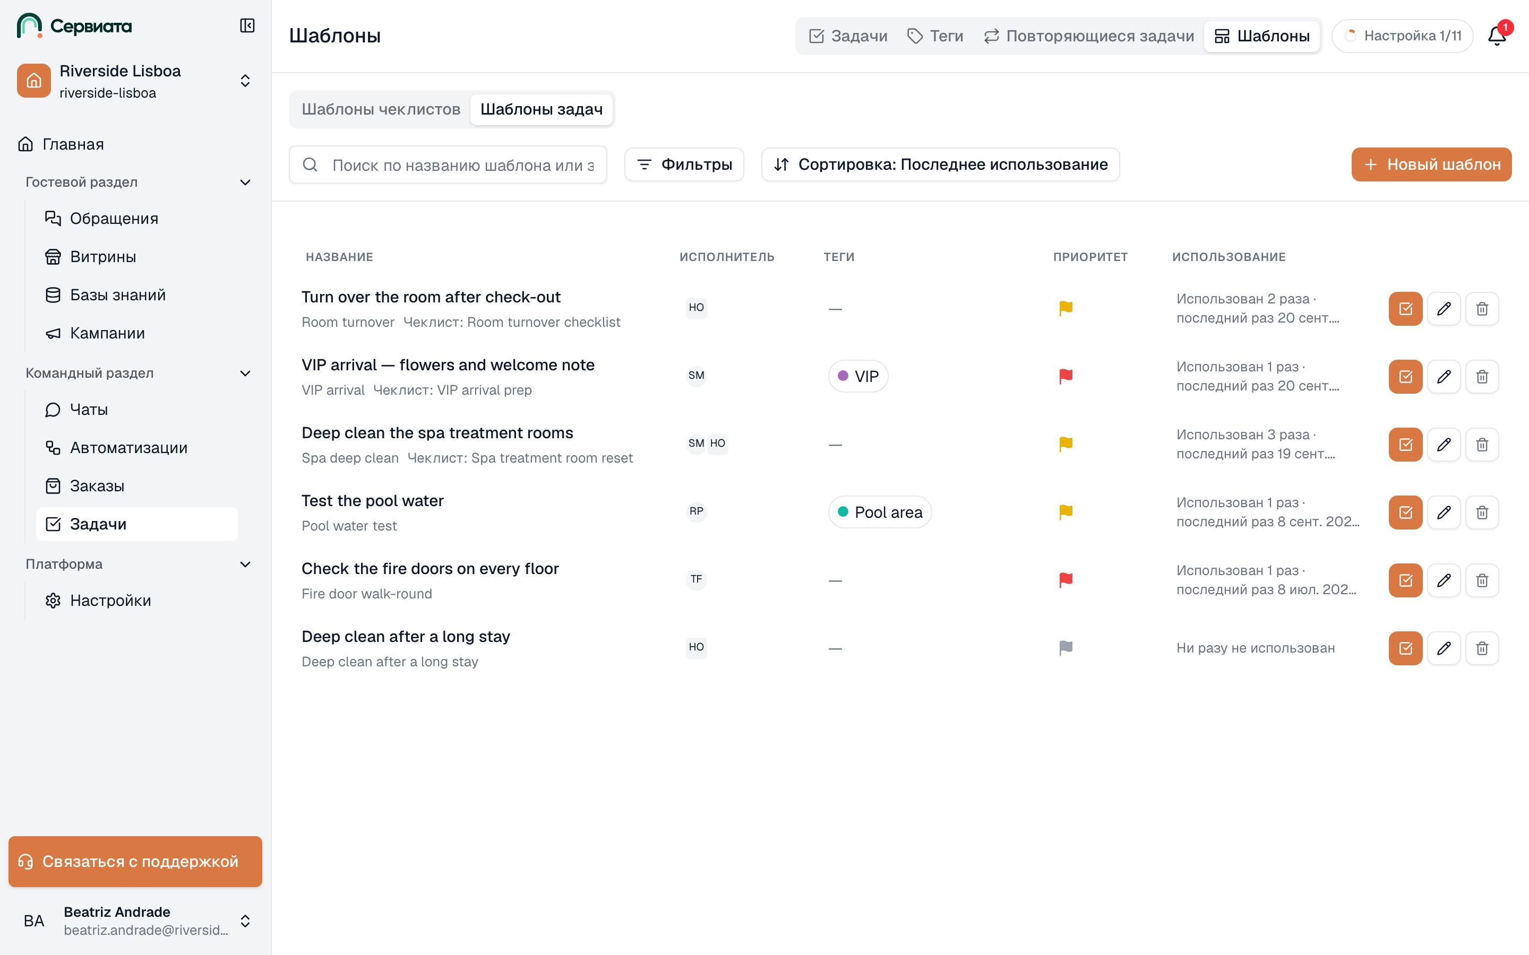Delete the Deep clean the spa treatment rooms template
This screenshot has width=1529, height=955.
1482,445
